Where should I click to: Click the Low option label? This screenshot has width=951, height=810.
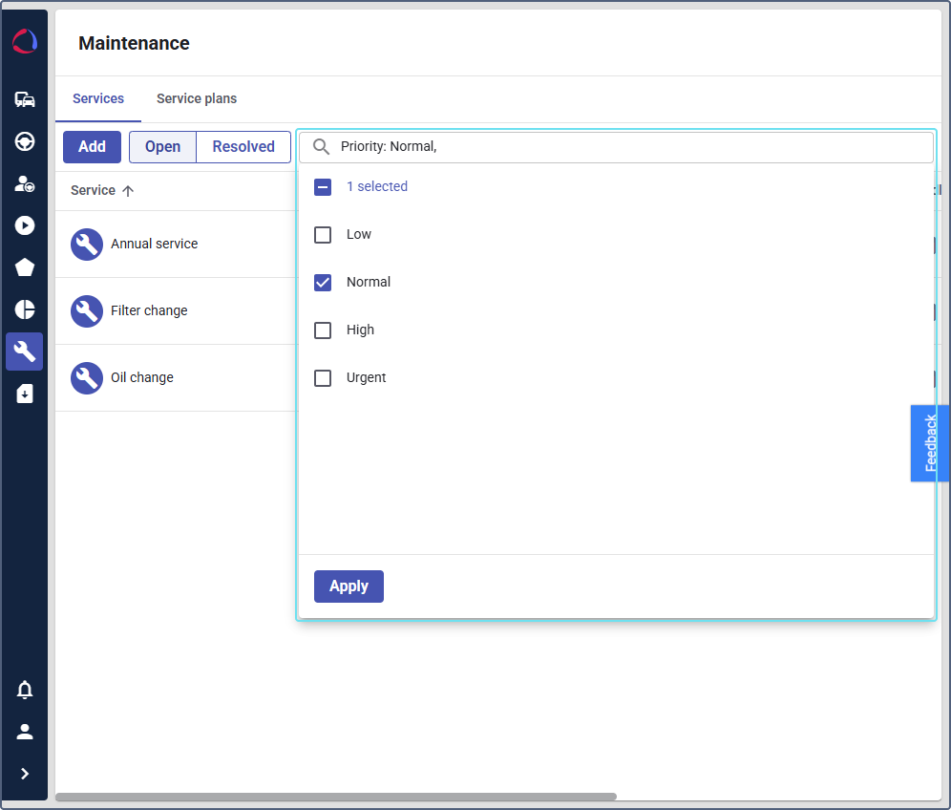tap(358, 234)
